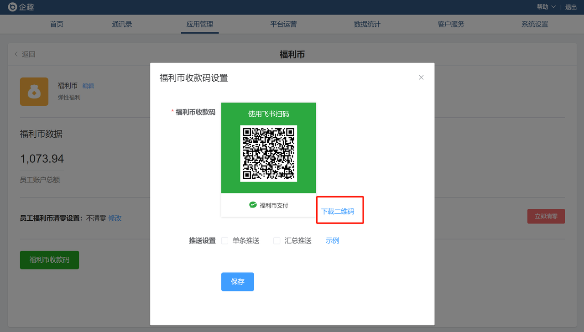Click the red 立即清零 button
This screenshot has height=332, width=584.
pos(546,216)
